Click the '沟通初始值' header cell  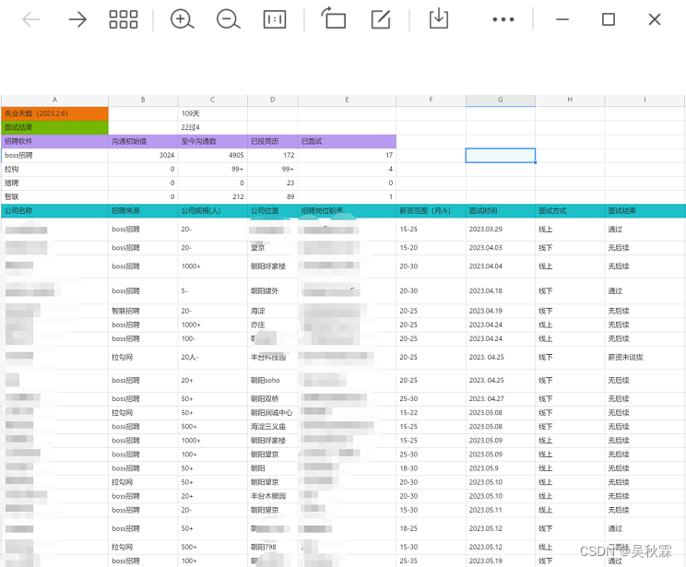pyautogui.click(x=143, y=141)
